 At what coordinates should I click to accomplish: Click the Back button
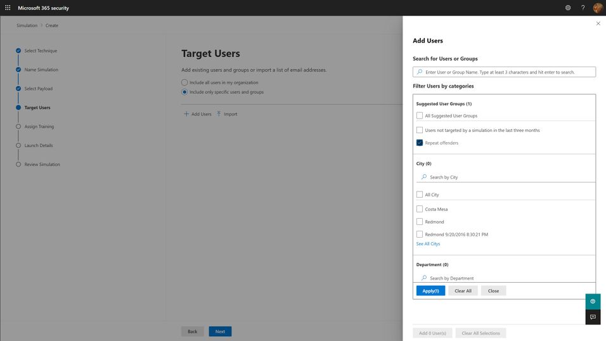pos(193,331)
